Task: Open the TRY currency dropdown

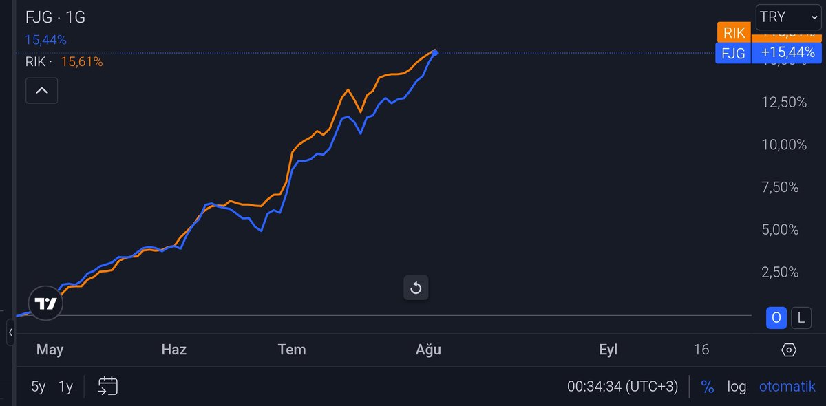Action: click(788, 17)
